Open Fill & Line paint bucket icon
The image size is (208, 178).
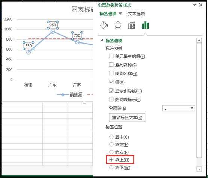point(104,25)
